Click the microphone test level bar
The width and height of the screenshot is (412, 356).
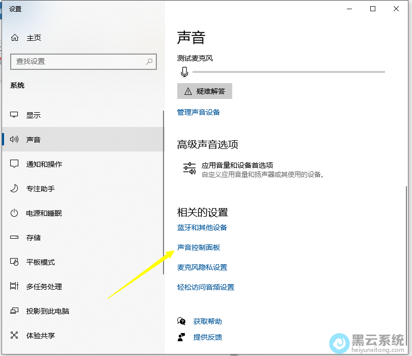288,72
